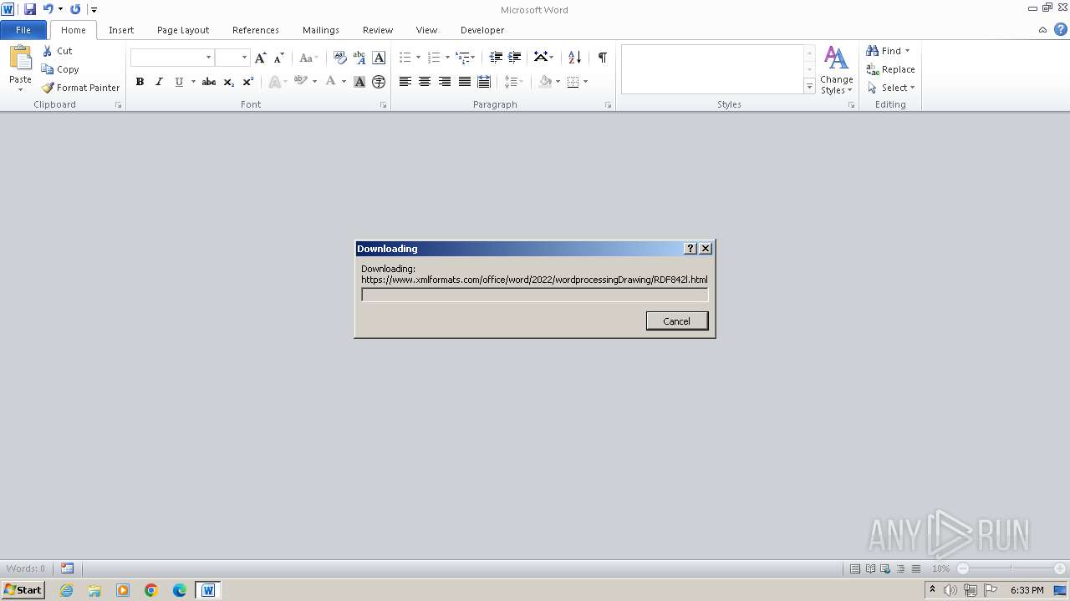Switch to the Insert tab
The width and height of the screenshot is (1070, 601).
(121, 30)
